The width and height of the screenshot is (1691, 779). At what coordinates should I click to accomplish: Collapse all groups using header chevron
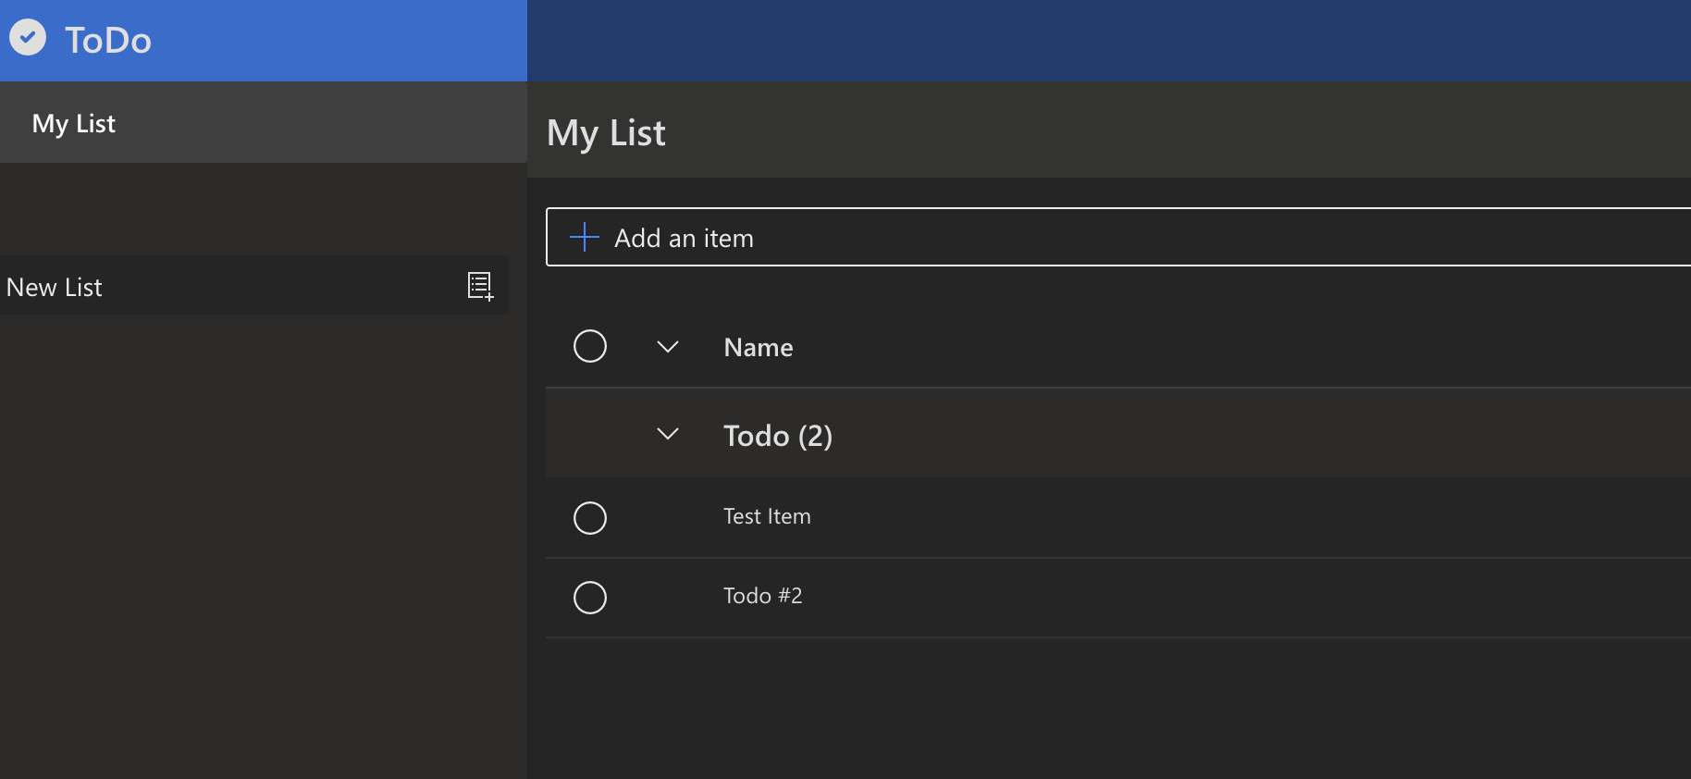668,347
